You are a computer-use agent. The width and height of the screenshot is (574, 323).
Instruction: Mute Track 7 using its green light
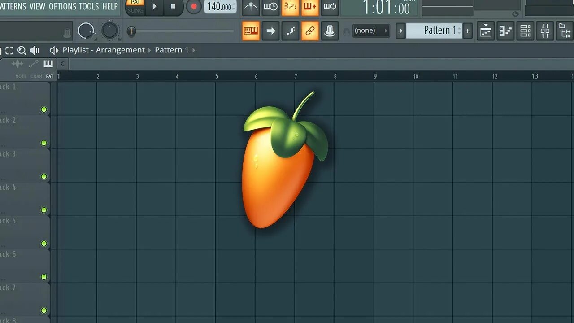[x=44, y=310]
